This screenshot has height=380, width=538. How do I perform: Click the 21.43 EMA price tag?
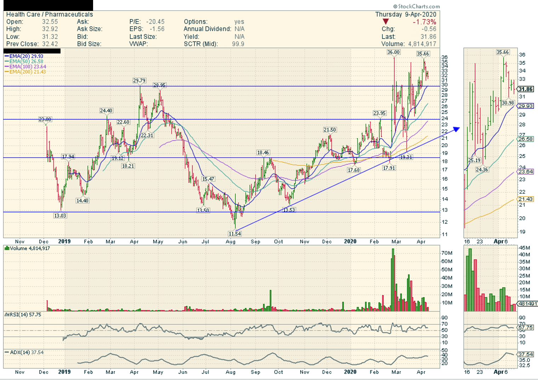point(526,199)
